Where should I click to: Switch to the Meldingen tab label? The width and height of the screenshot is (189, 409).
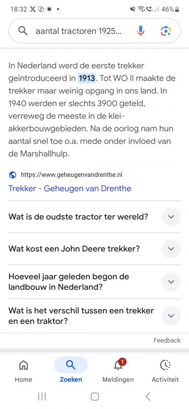coord(118,380)
